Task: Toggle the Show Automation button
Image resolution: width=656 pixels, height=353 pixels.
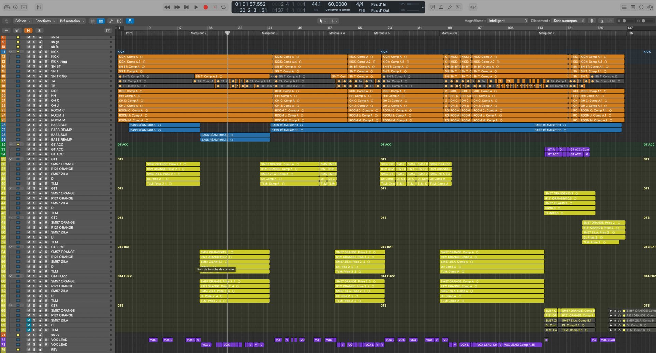Action: tap(111, 21)
